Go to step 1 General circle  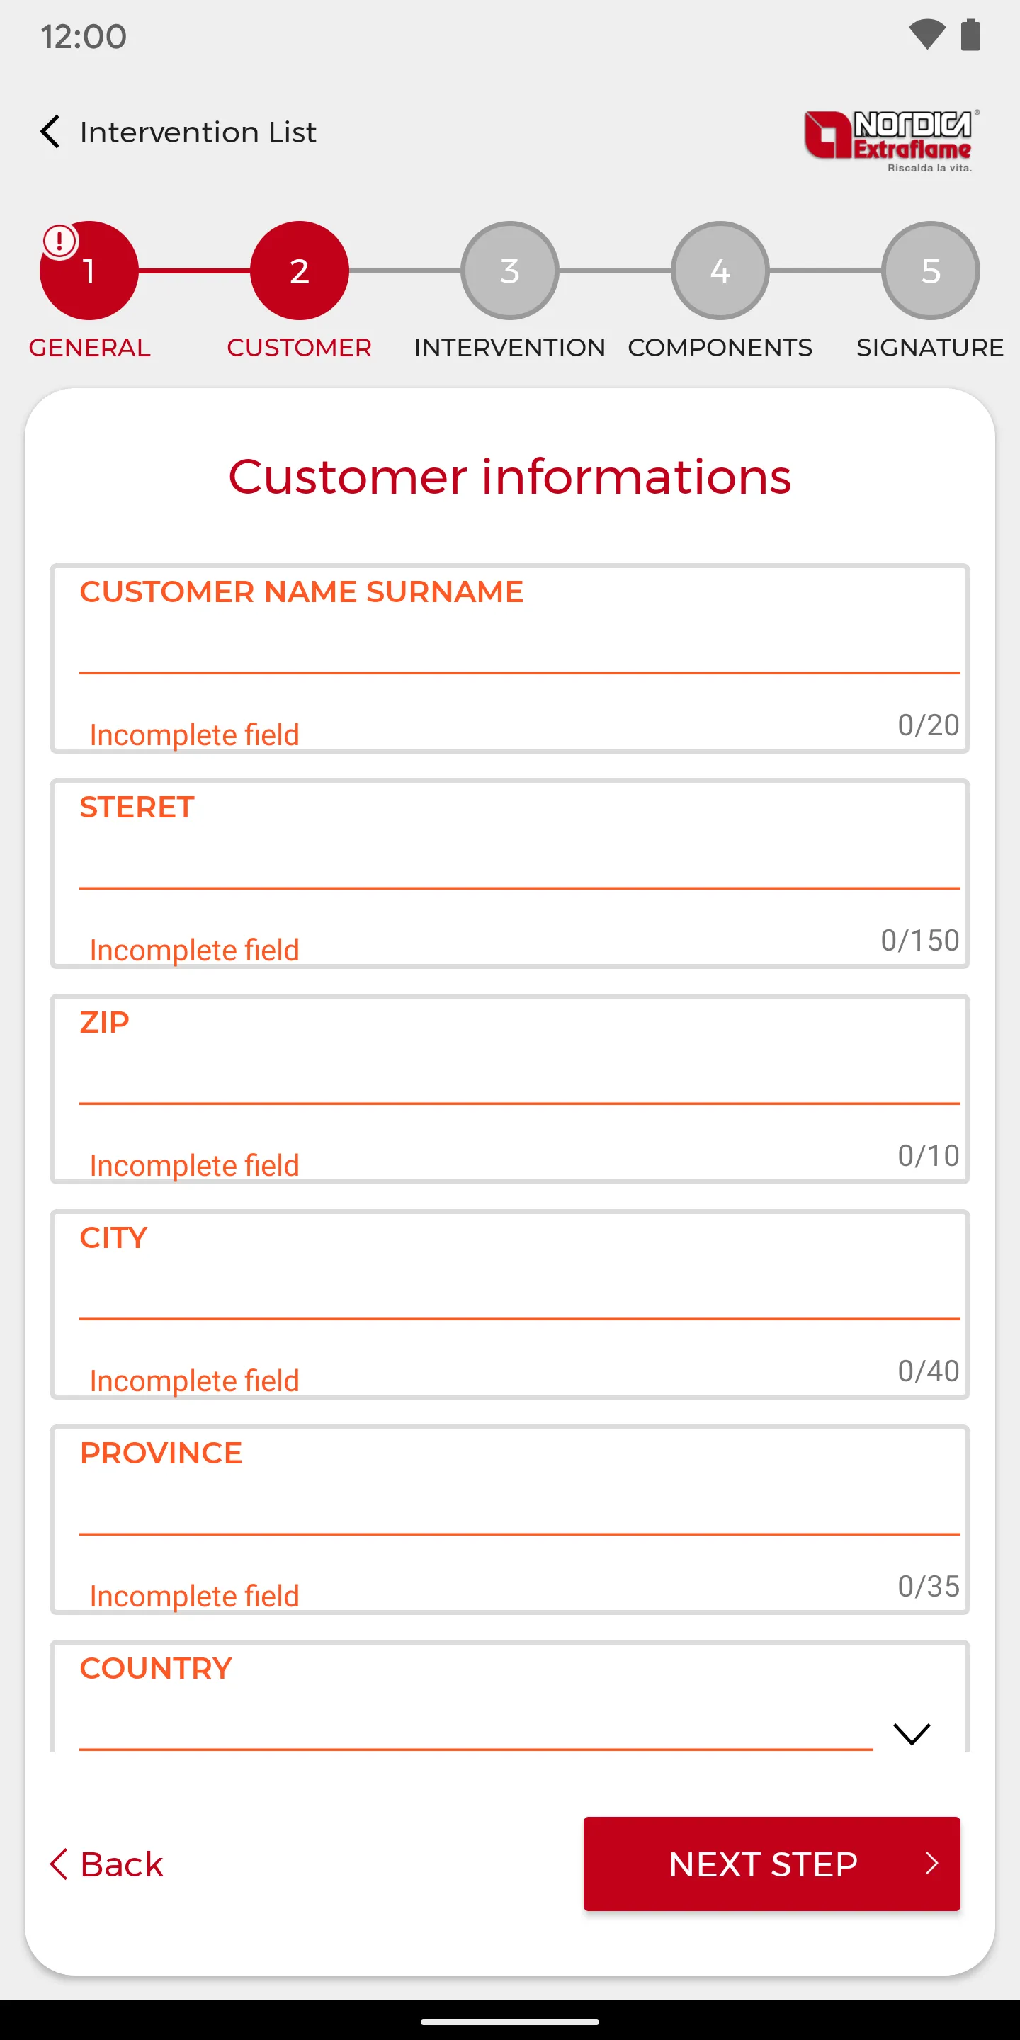click(89, 271)
